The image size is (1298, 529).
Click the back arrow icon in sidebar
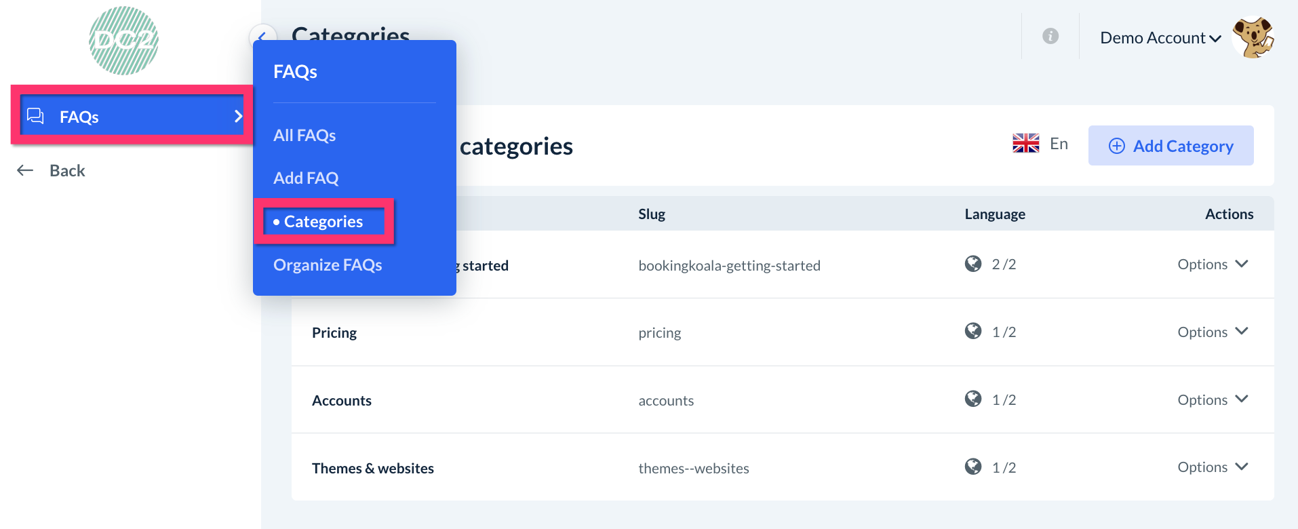(x=25, y=170)
